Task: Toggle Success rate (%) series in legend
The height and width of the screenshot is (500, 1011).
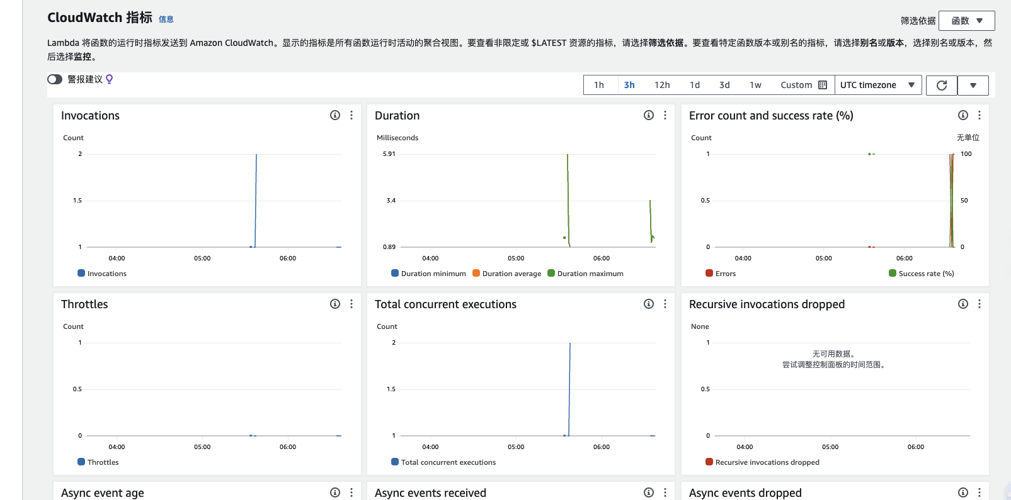Action: tap(922, 274)
